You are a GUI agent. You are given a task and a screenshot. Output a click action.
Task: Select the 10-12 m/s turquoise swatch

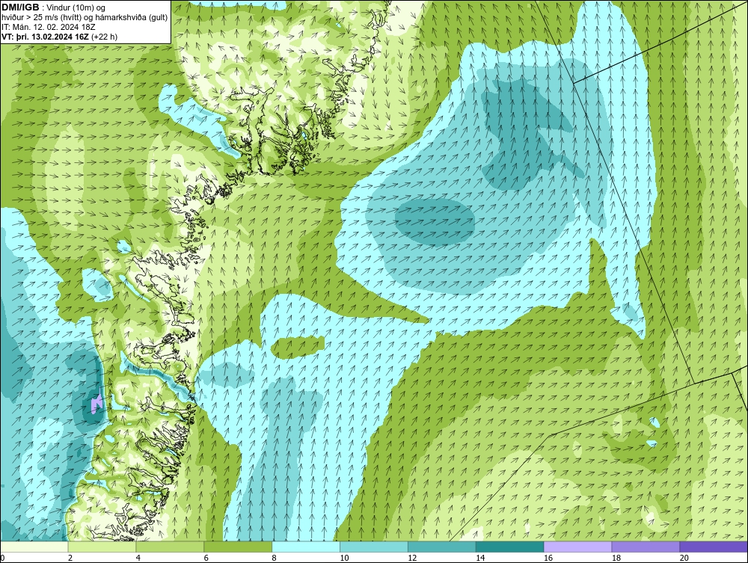click(374, 547)
